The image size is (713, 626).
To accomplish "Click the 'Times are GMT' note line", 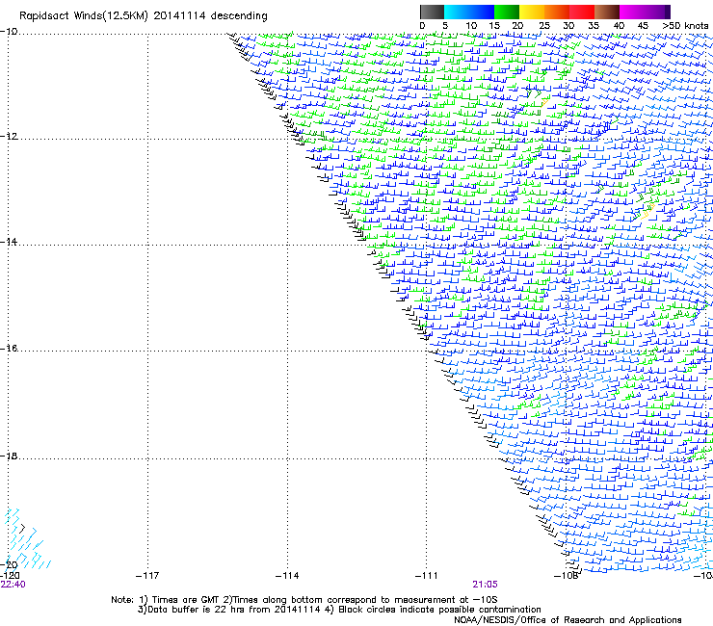I will point(304,600).
